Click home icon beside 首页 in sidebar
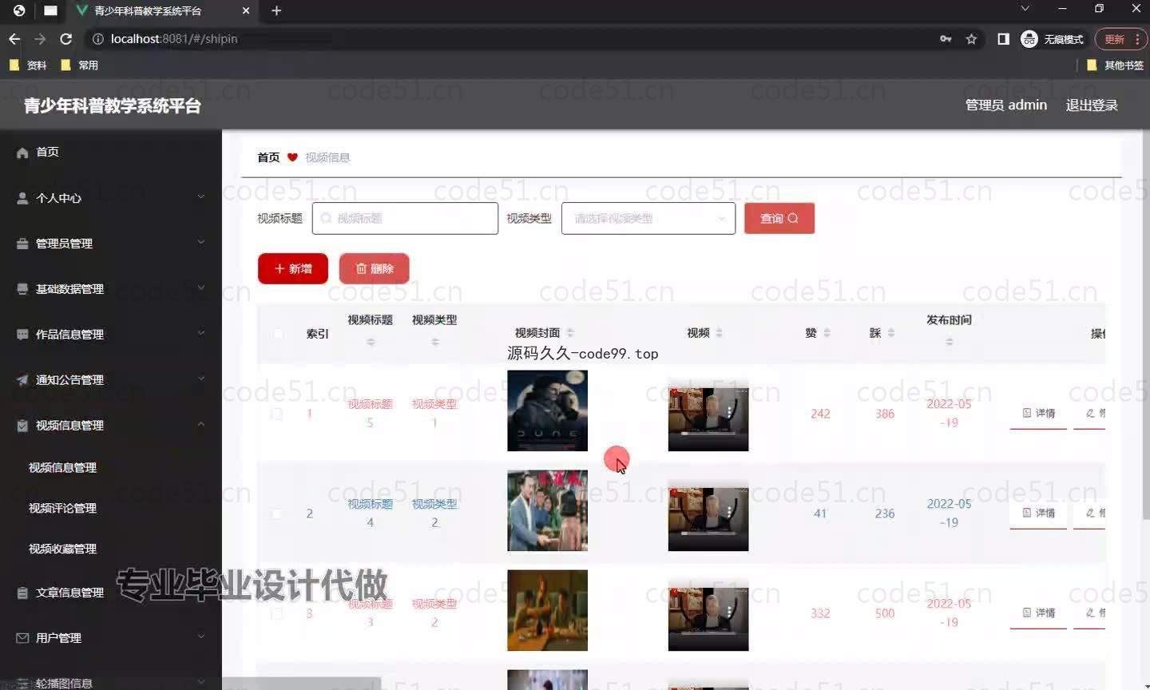 [x=22, y=153]
